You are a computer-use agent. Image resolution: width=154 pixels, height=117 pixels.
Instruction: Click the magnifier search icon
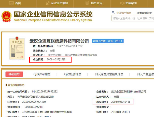tap(113, 12)
